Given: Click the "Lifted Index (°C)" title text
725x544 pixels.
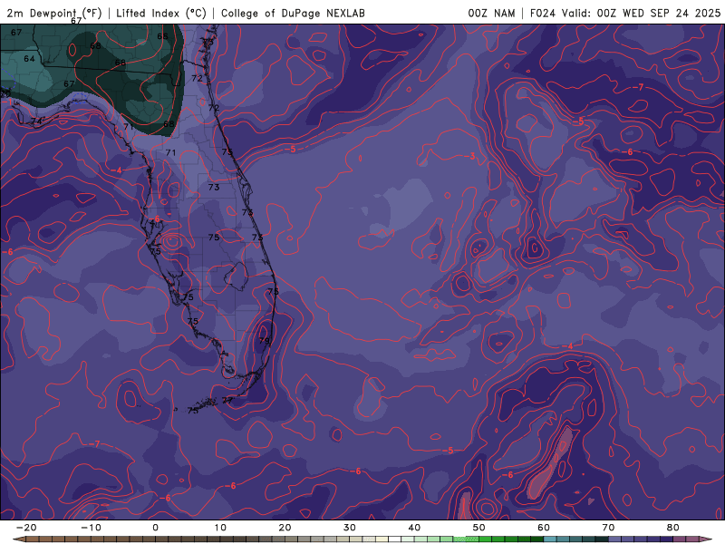Looking at the screenshot, I should point(161,13).
